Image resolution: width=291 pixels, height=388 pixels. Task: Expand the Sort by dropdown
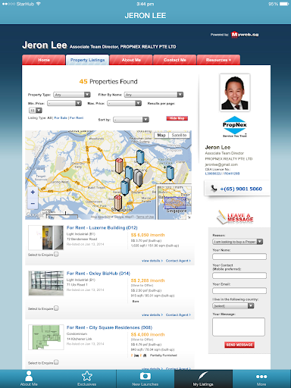[x=131, y=120]
